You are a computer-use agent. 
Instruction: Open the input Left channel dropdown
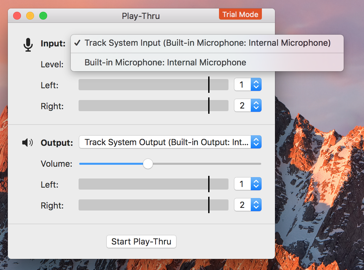click(x=248, y=84)
